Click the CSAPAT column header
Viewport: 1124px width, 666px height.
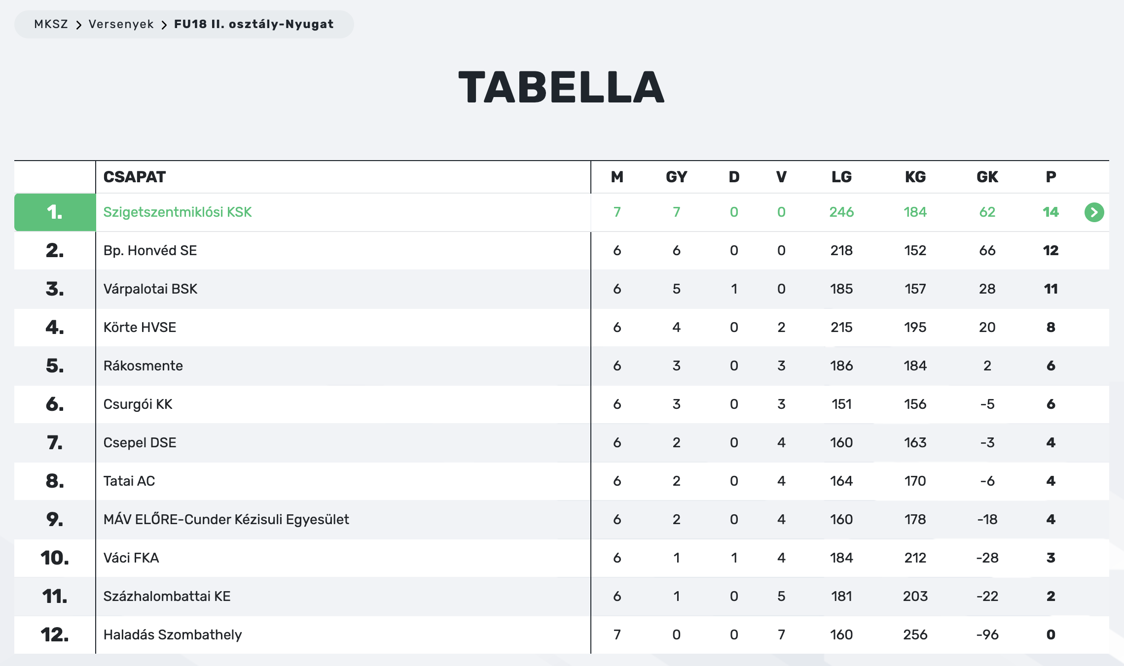(x=134, y=177)
